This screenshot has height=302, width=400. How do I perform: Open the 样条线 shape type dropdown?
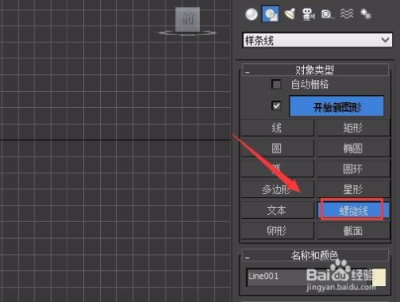pyautogui.click(x=318, y=41)
